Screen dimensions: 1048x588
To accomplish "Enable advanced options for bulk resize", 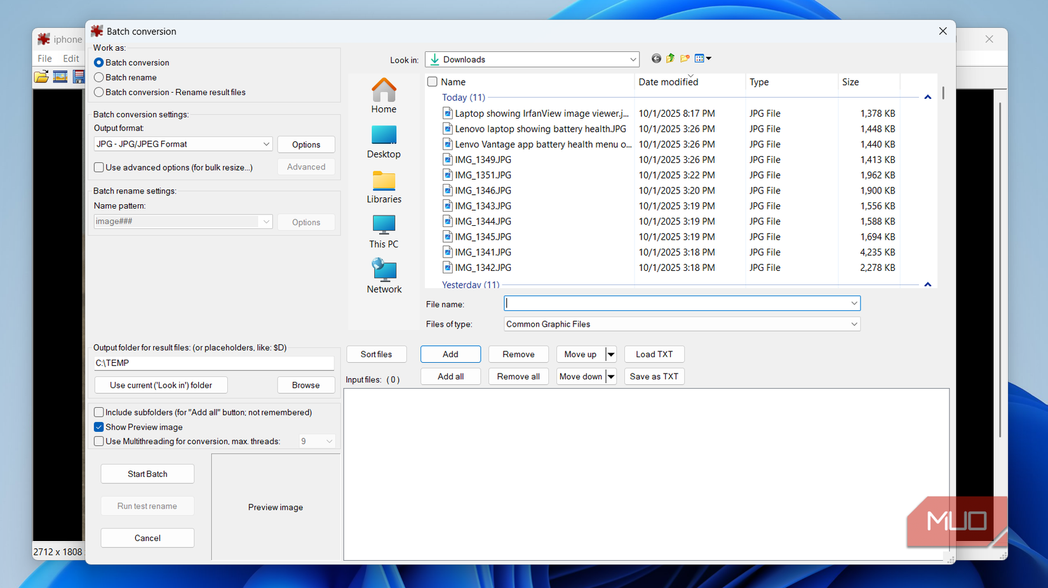I will pos(99,167).
